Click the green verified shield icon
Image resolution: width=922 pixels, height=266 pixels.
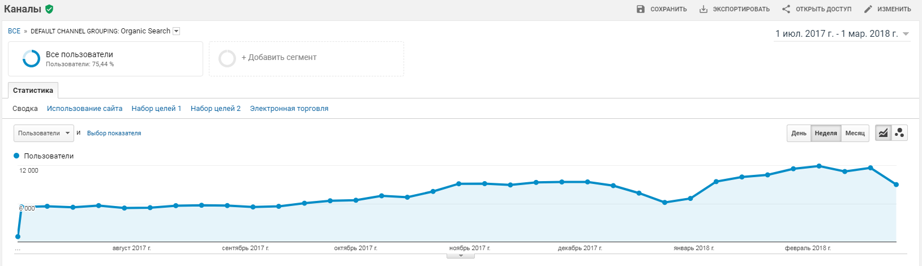point(49,9)
